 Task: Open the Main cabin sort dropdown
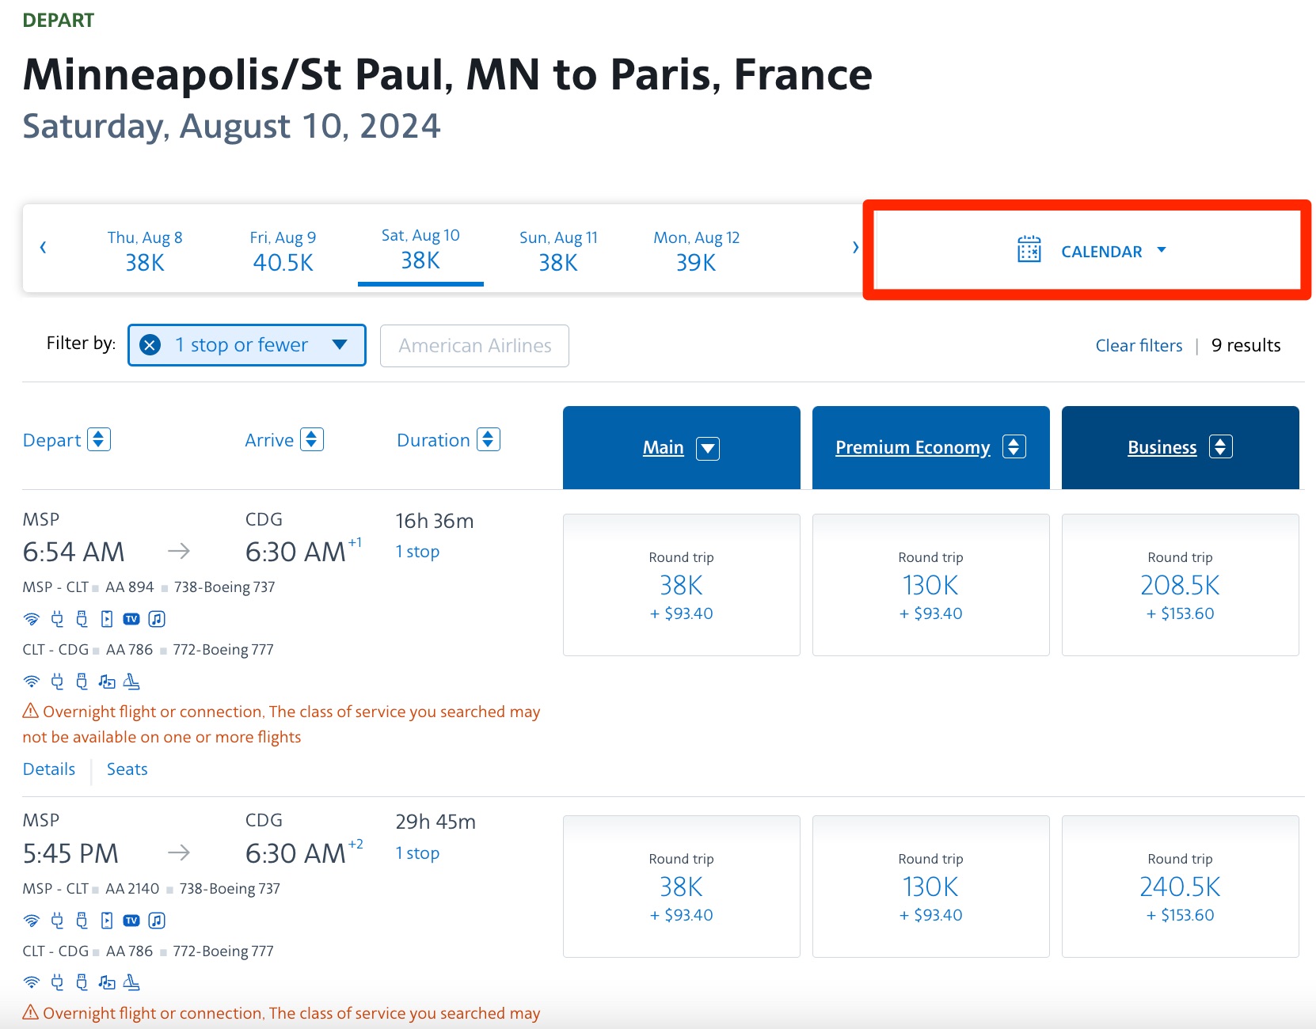[x=707, y=449]
